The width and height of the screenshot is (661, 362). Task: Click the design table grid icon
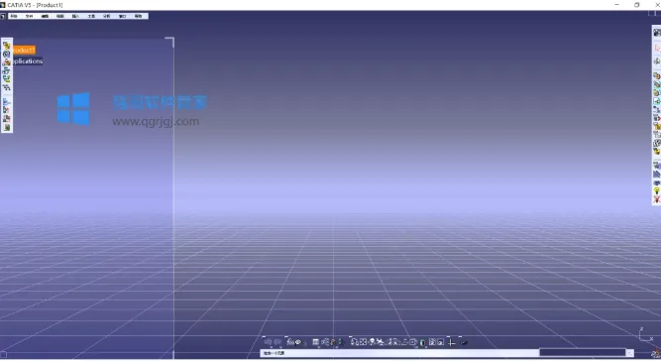315,342
